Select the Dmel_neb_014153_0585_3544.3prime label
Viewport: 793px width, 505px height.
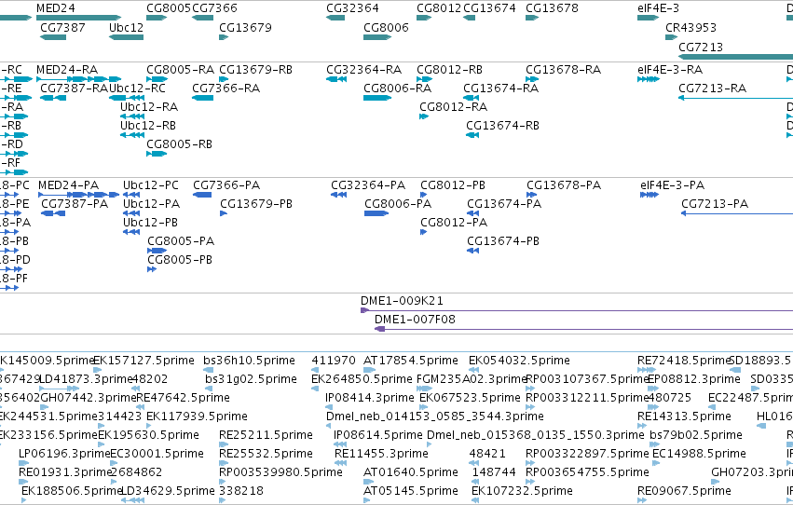(435, 416)
